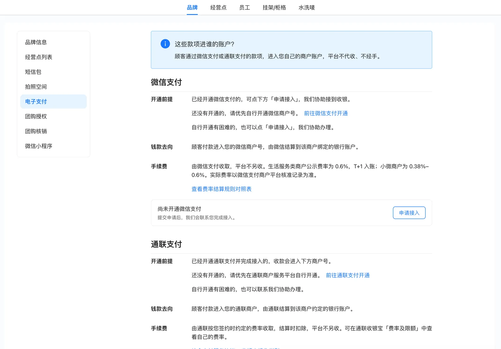Viewport: 501px width, 349px height.
Task: Select 经营点列表 in the sidebar
Action: (54, 57)
